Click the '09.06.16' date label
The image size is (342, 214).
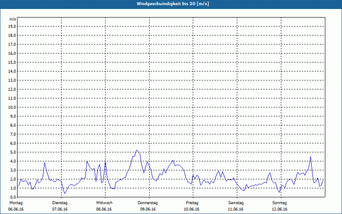tap(148, 209)
